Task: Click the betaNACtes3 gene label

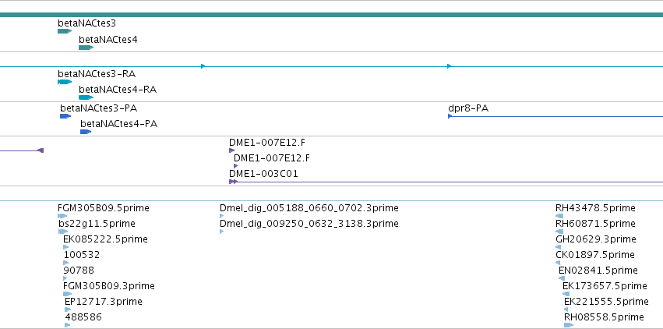Action: (x=86, y=23)
